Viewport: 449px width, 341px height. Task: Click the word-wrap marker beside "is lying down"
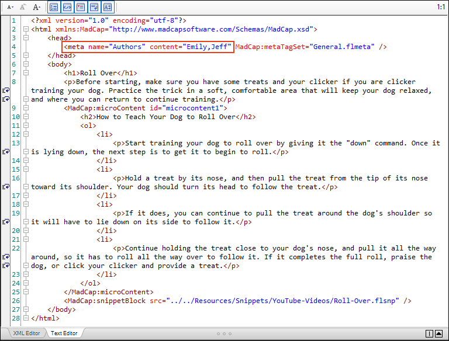pyautogui.click(x=6, y=152)
